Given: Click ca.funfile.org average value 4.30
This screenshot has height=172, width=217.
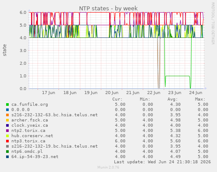Looking at the screenshot, I should [175, 105].
